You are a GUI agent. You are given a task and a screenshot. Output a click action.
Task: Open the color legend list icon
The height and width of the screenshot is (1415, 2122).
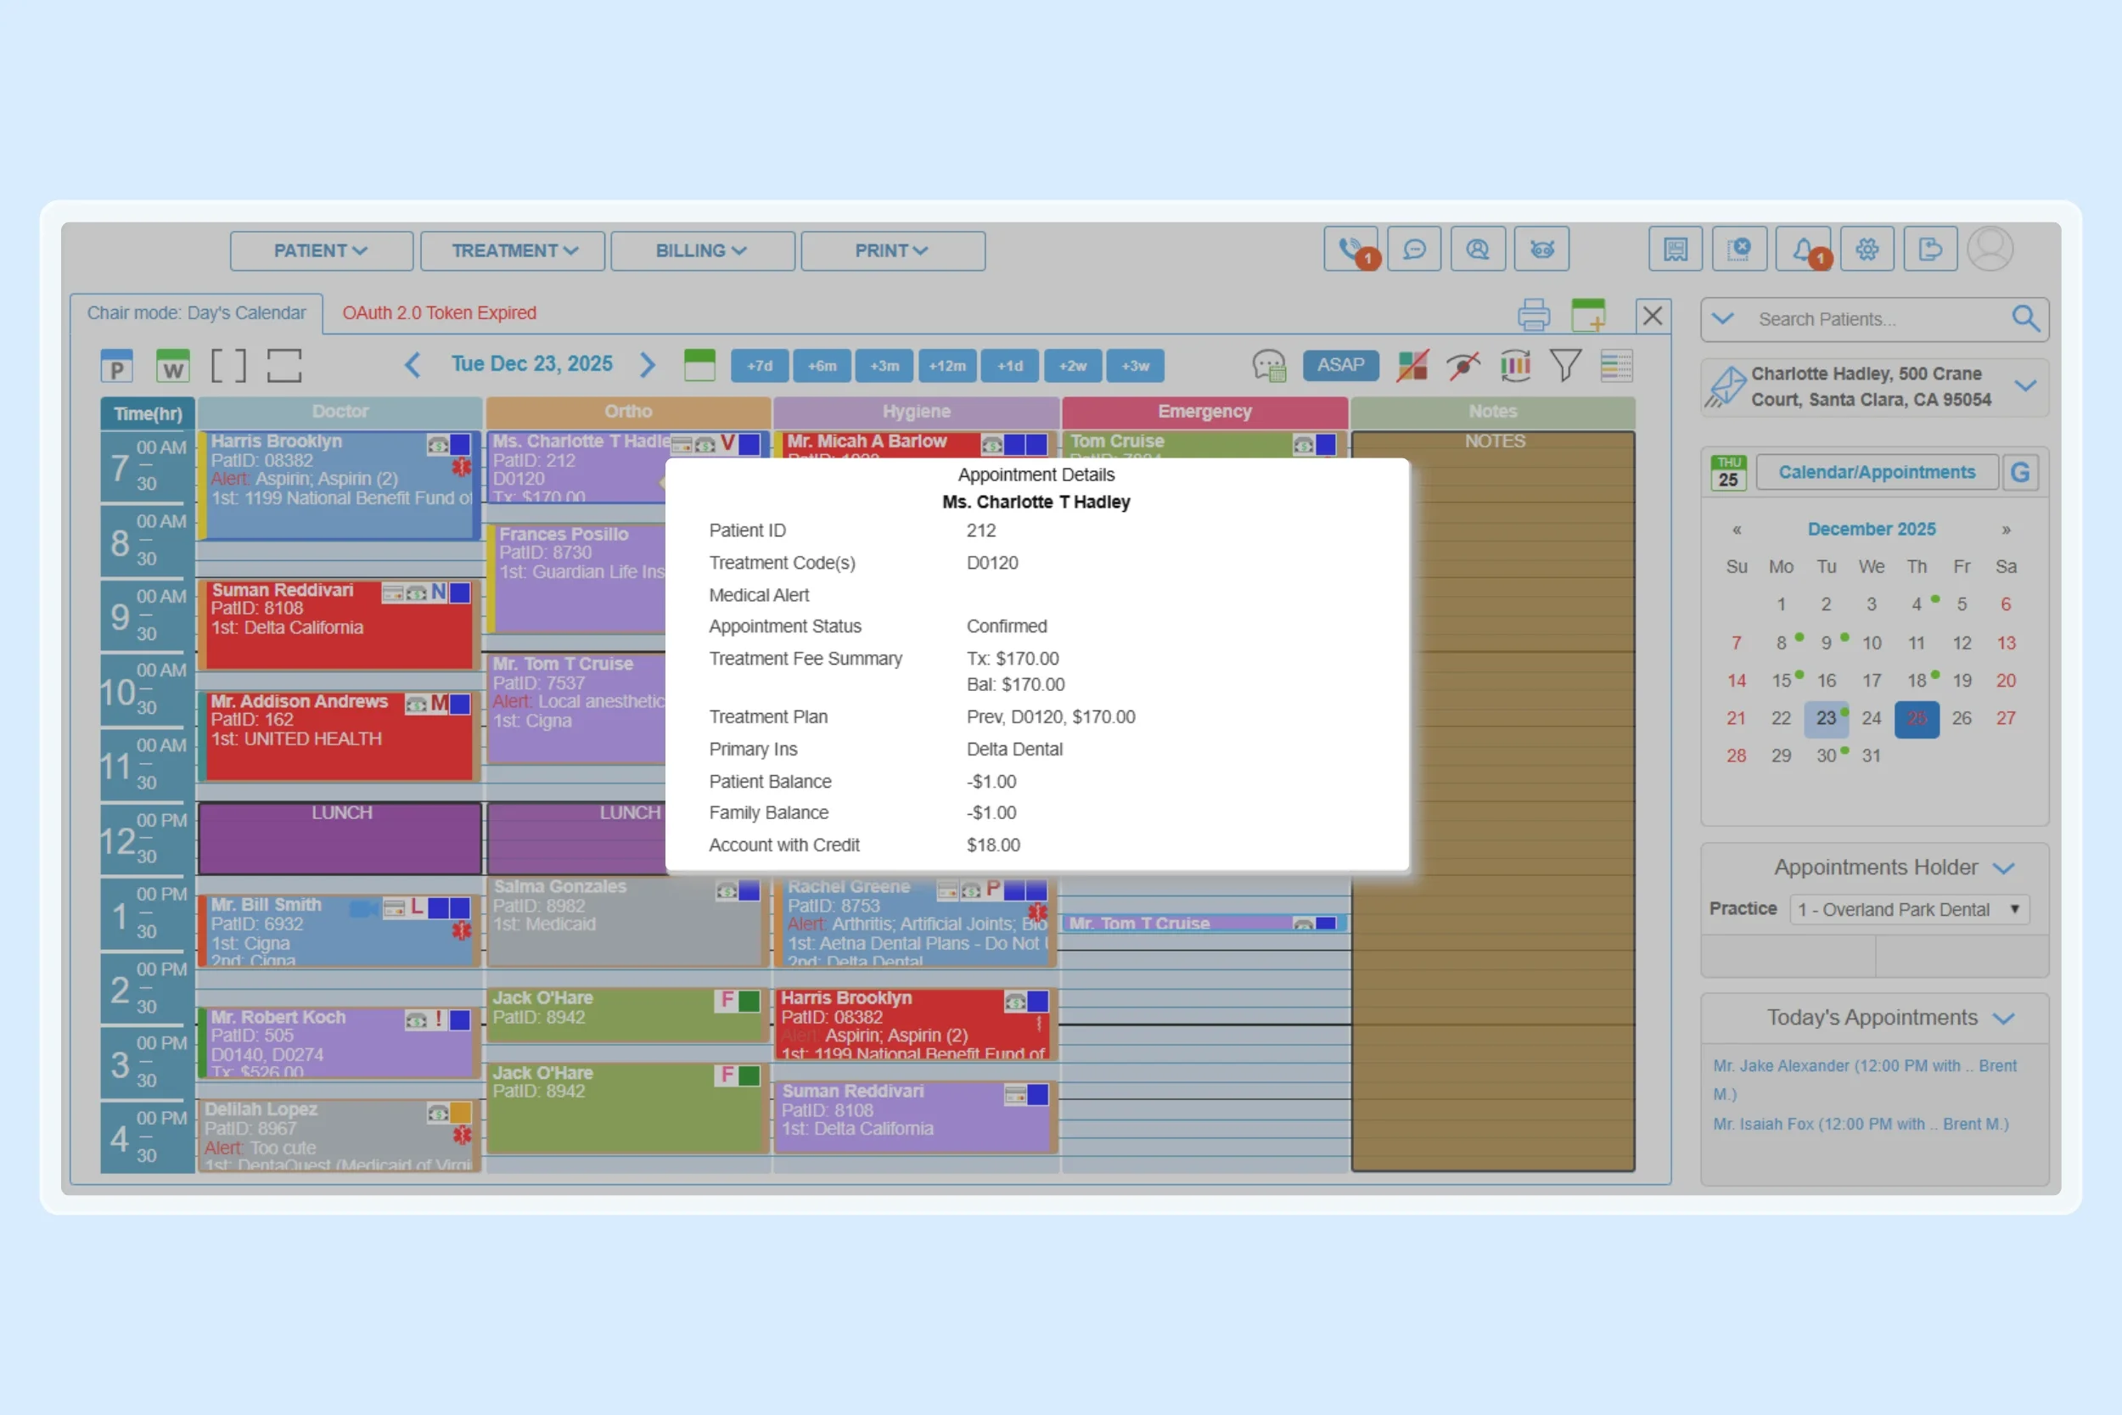1616,366
